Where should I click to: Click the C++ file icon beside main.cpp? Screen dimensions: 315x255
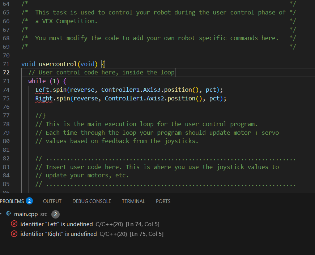pyautogui.click(x=9, y=214)
